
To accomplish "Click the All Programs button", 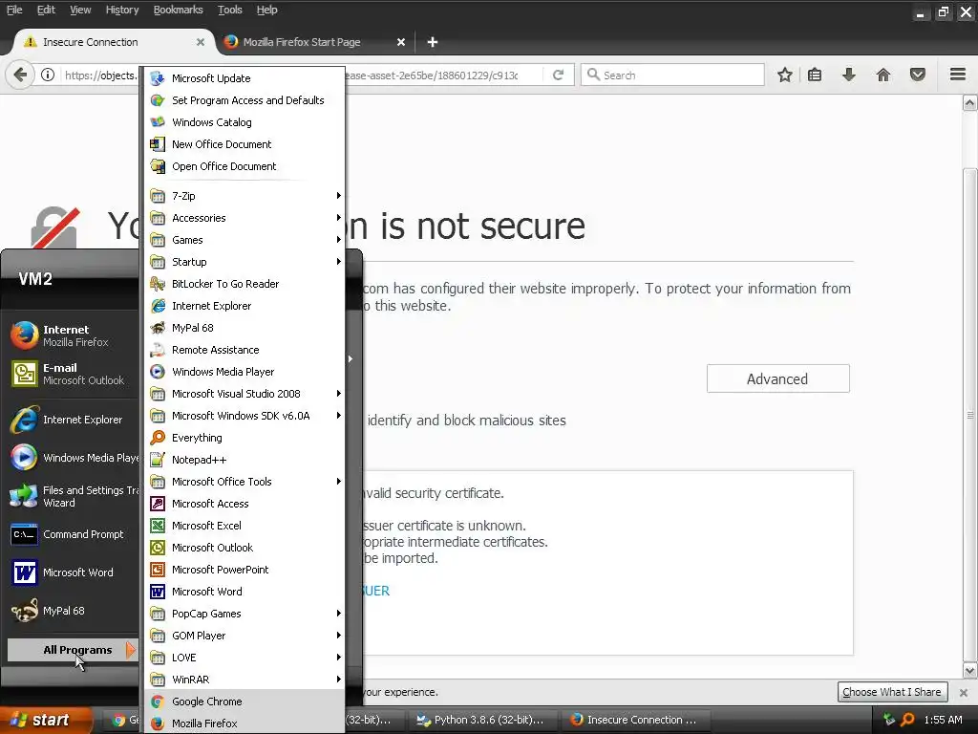I will tap(71, 650).
